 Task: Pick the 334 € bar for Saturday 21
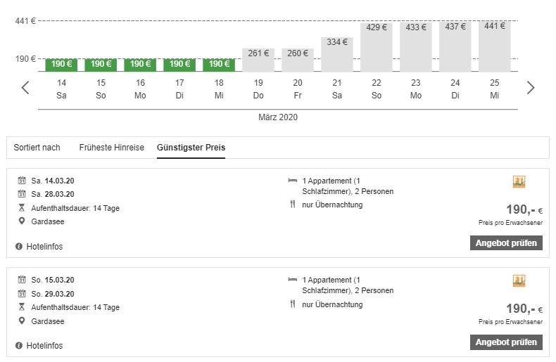[x=337, y=54]
